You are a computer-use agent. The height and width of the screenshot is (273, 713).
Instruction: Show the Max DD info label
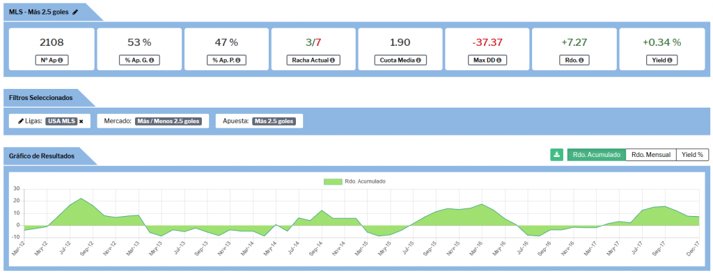coord(487,60)
